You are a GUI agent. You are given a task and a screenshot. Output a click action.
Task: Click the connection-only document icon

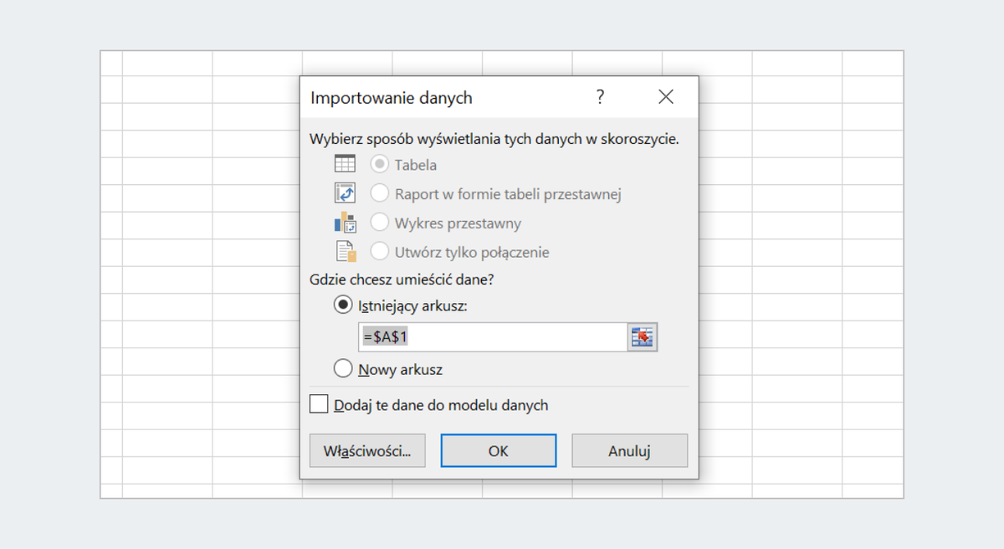[x=346, y=251]
